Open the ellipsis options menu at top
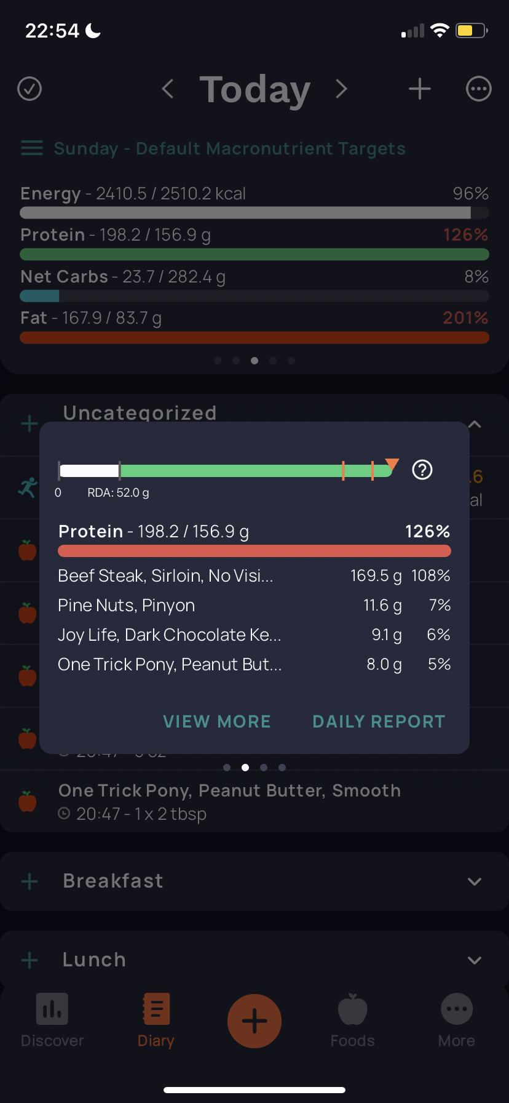Viewport: 509px width, 1103px height. [479, 89]
